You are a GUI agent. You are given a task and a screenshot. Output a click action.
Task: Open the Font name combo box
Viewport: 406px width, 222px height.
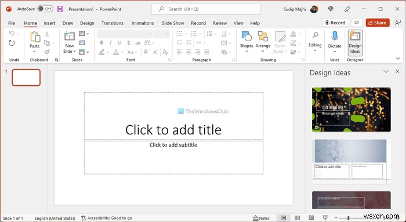click(125, 34)
